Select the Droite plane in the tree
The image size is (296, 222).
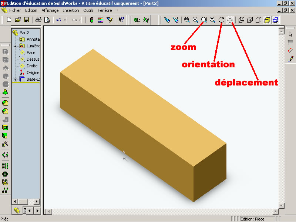(32, 66)
